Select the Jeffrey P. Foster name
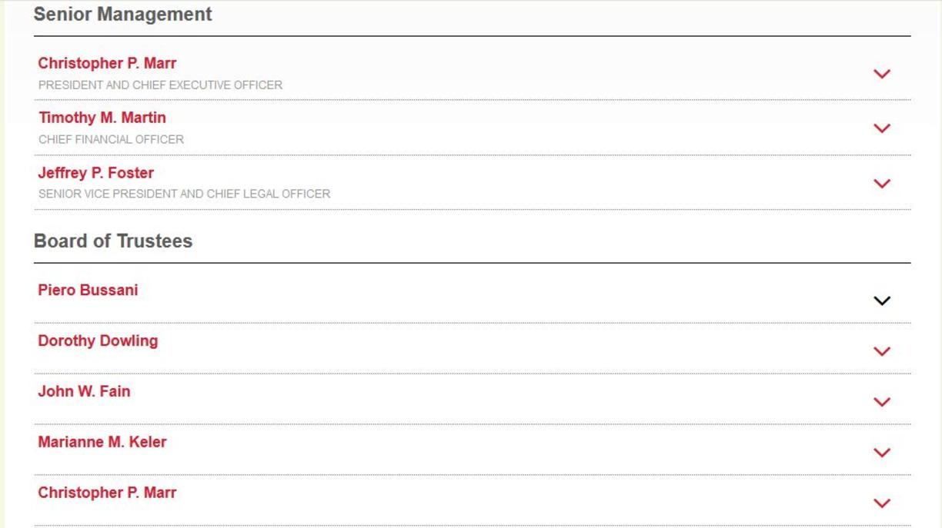Image resolution: width=942 pixels, height=528 pixels. pos(96,173)
